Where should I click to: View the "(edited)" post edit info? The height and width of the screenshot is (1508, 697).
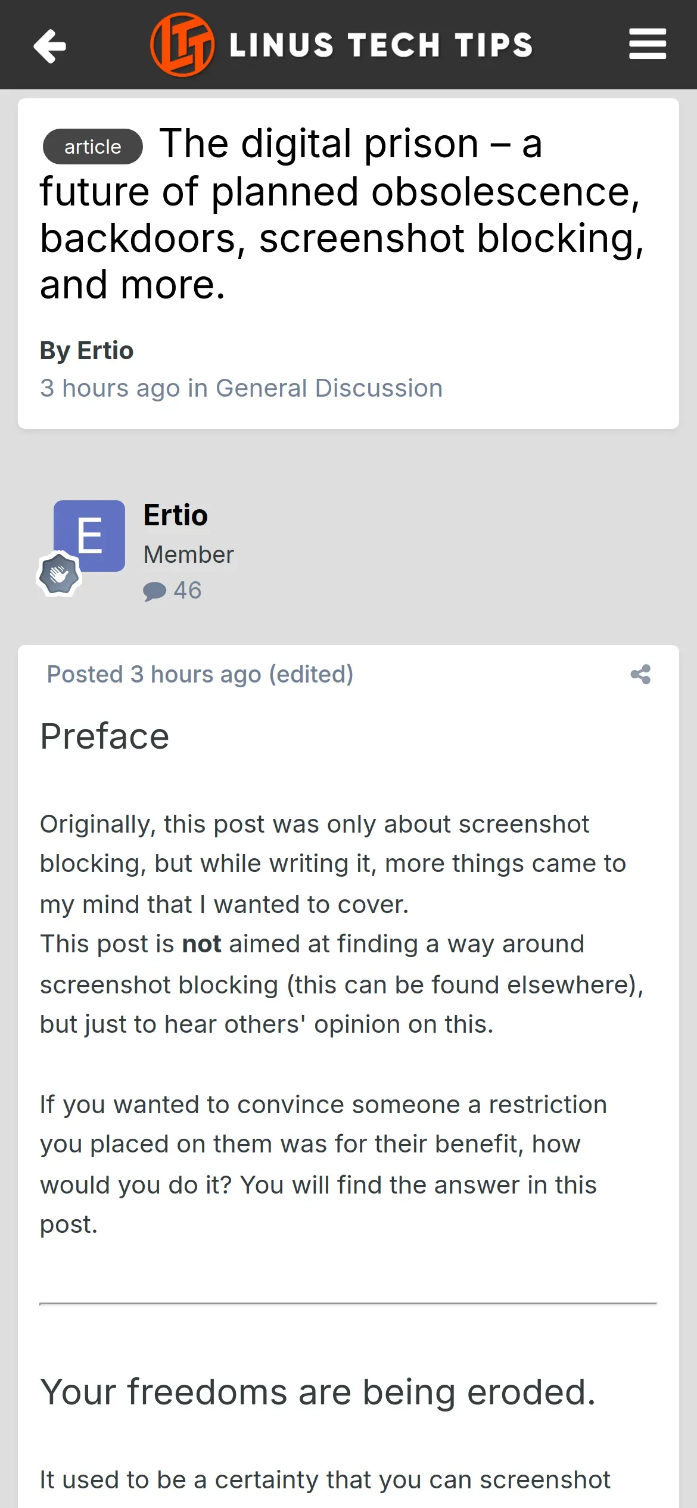311,674
